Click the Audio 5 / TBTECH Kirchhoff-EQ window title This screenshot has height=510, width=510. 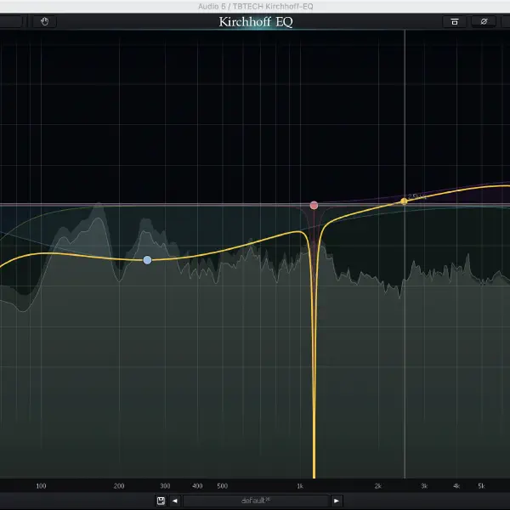click(x=256, y=6)
